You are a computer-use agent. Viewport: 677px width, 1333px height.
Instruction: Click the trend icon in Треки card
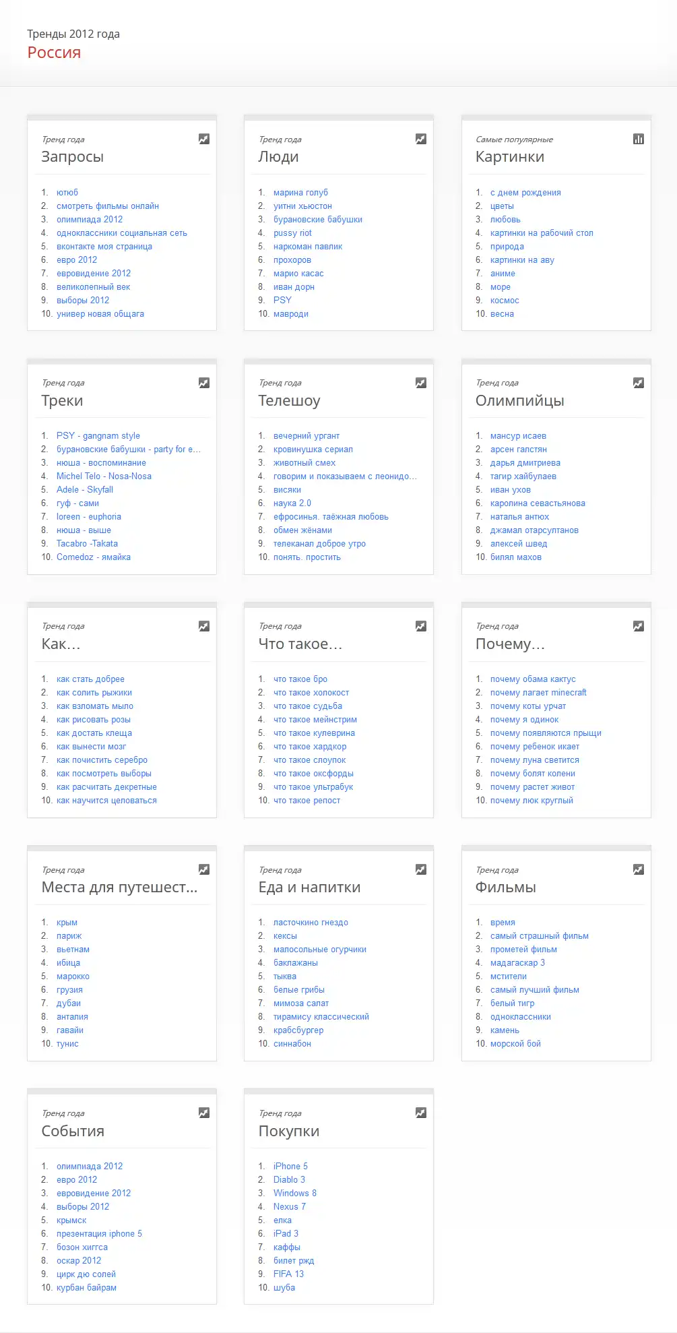click(204, 383)
